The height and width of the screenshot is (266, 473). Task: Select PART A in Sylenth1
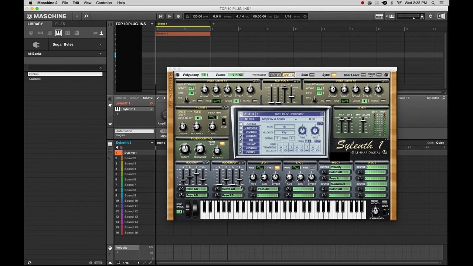pyautogui.click(x=275, y=75)
